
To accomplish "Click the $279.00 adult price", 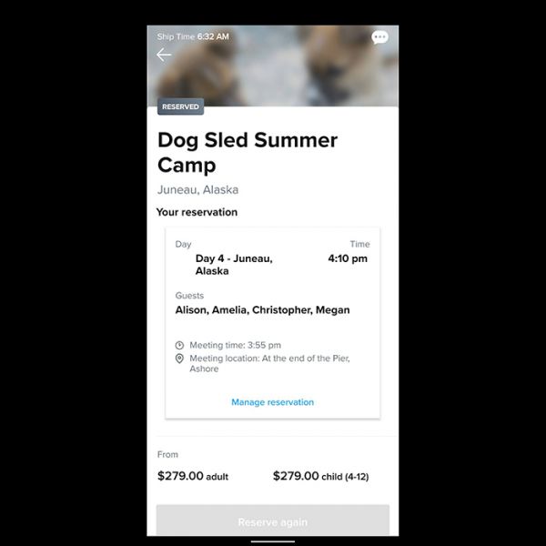I will pyautogui.click(x=193, y=476).
